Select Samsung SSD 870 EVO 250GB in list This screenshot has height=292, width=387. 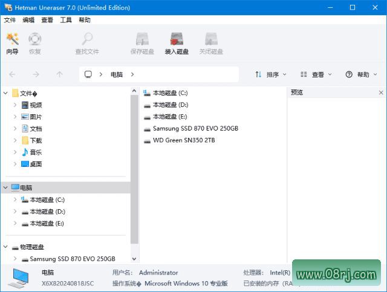195,129
